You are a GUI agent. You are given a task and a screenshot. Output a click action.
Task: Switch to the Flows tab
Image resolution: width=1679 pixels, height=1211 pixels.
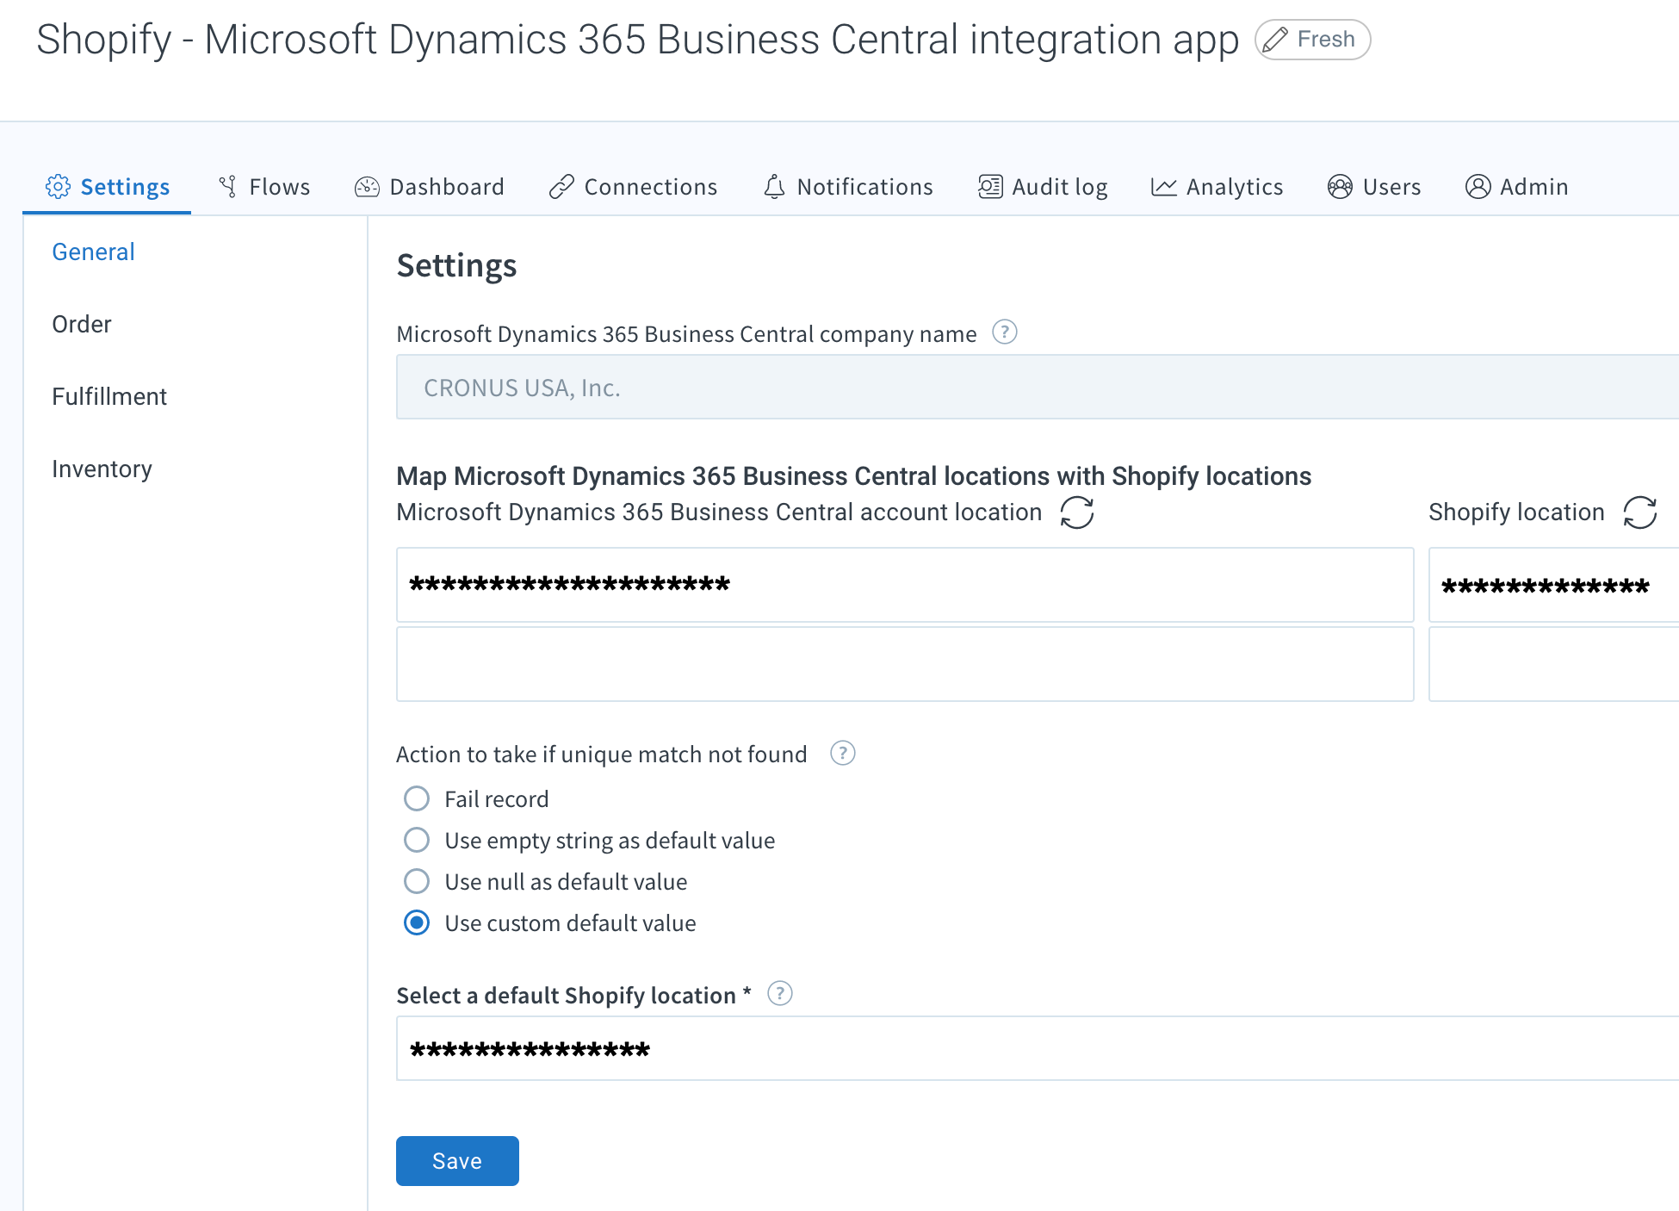[264, 187]
